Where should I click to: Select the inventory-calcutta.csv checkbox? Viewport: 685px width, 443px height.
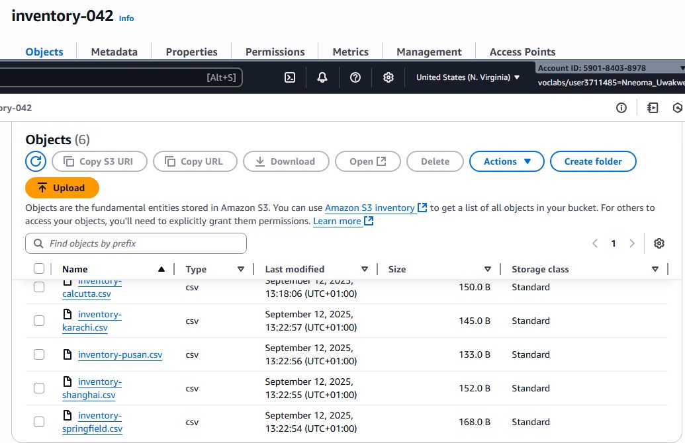pos(39,287)
